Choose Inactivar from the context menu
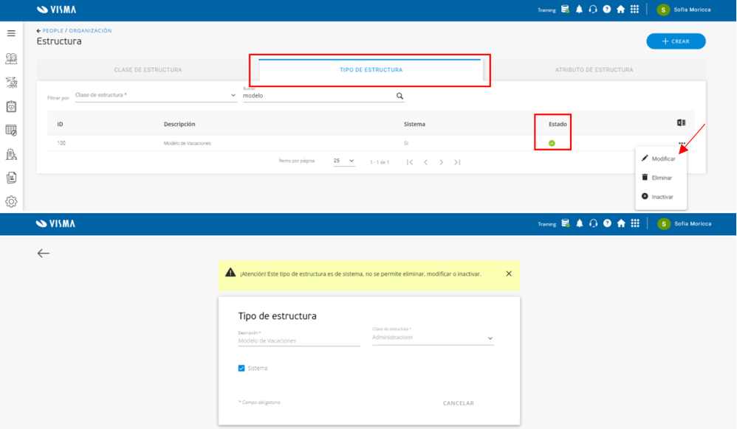This screenshot has height=429, width=737. tap(661, 197)
